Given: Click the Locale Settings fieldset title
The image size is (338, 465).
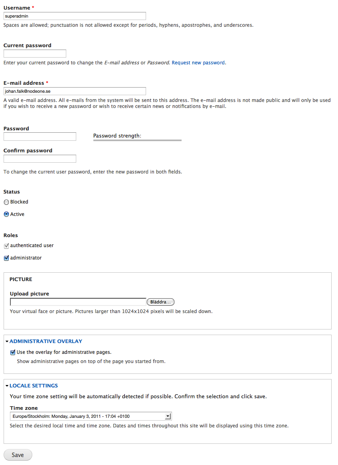Looking at the screenshot, I should click(34, 386).
